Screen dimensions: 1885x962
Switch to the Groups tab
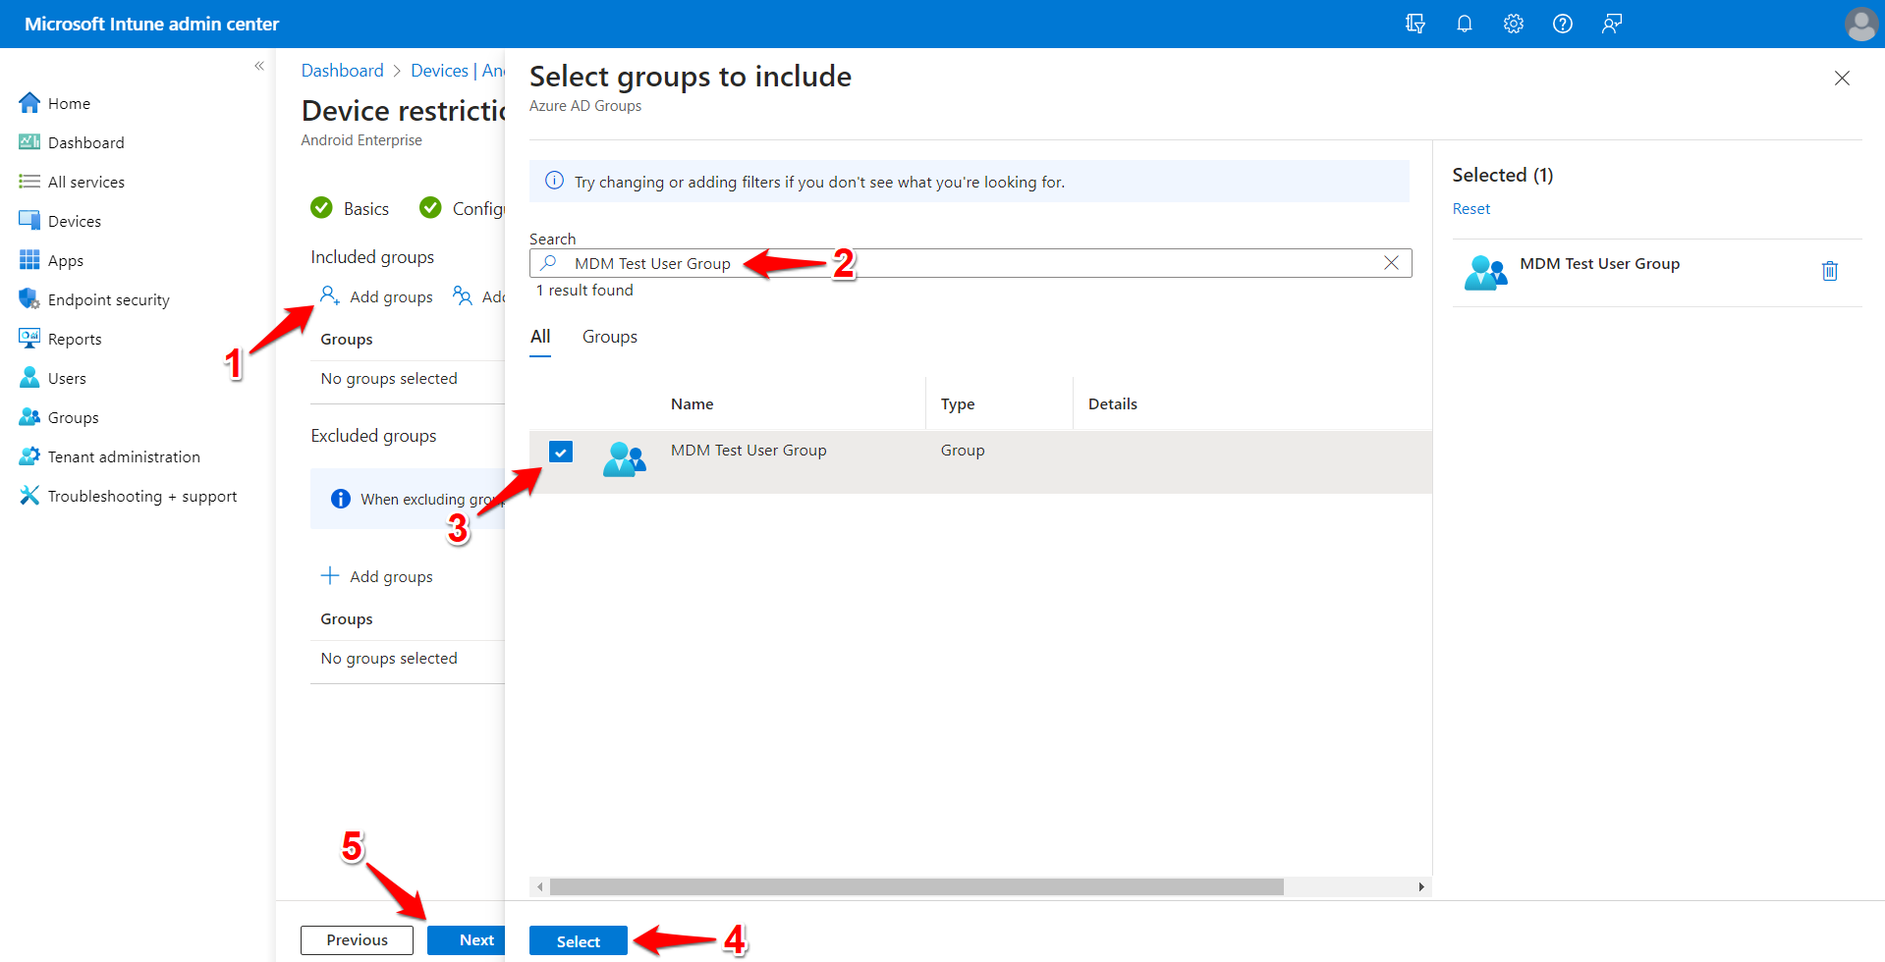pyautogui.click(x=609, y=336)
